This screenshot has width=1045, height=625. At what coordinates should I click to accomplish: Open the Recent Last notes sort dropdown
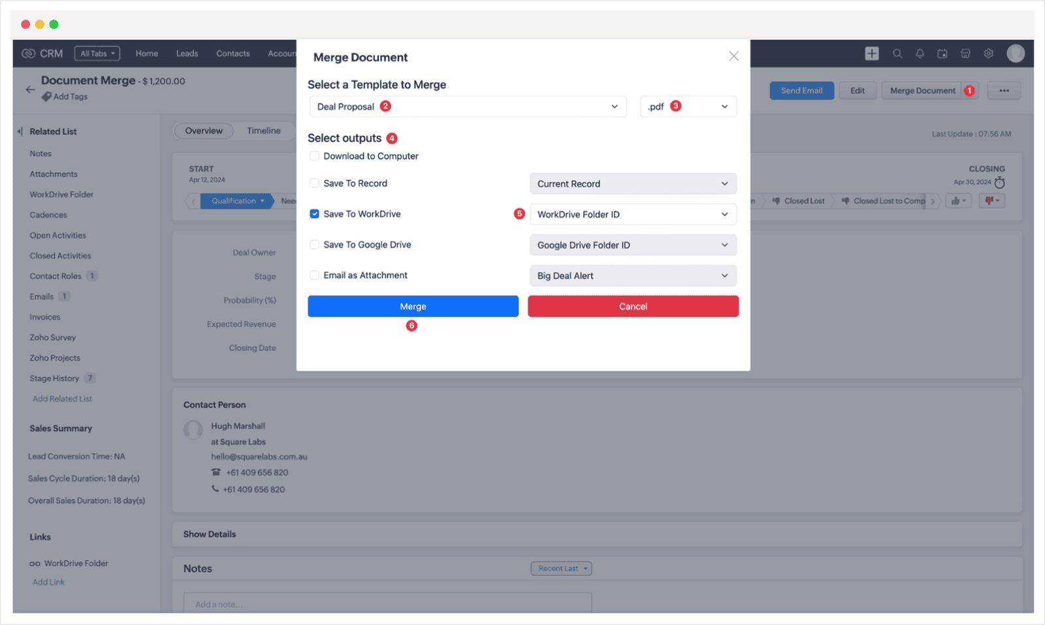561,569
